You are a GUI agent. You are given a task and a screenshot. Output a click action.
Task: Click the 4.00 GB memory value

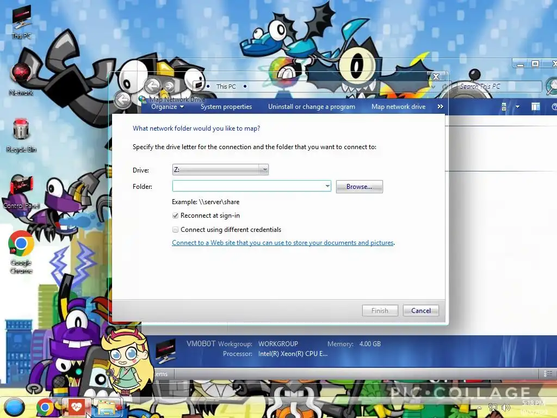point(370,344)
